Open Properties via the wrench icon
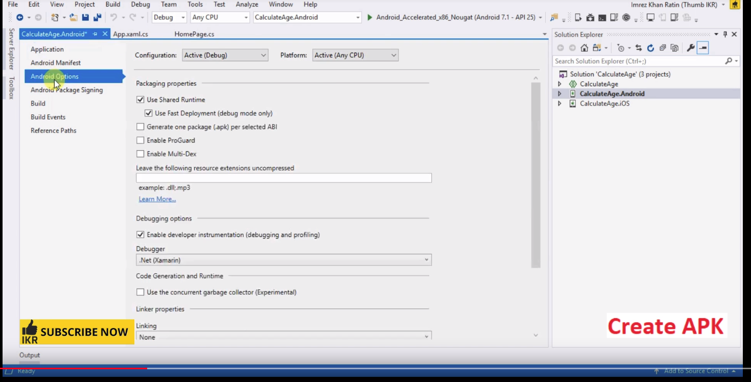This screenshot has height=382, width=751. click(x=691, y=48)
